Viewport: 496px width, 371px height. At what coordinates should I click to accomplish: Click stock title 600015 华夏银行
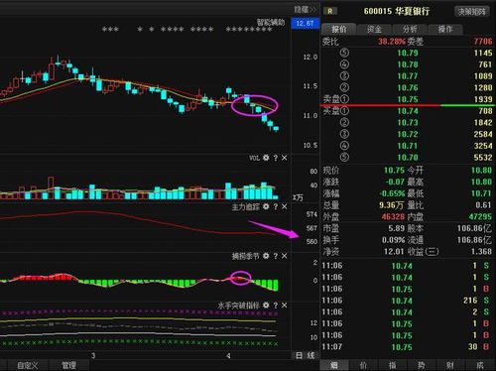tap(397, 11)
